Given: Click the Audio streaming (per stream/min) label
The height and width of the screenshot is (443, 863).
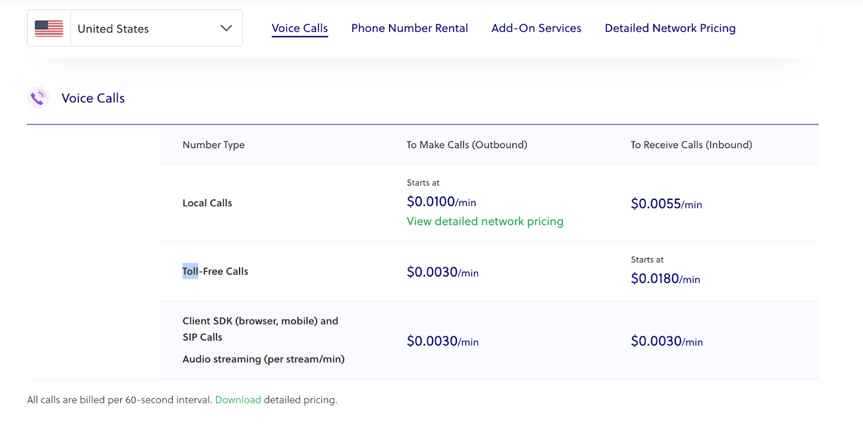Looking at the screenshot, I should pos(263,359).
